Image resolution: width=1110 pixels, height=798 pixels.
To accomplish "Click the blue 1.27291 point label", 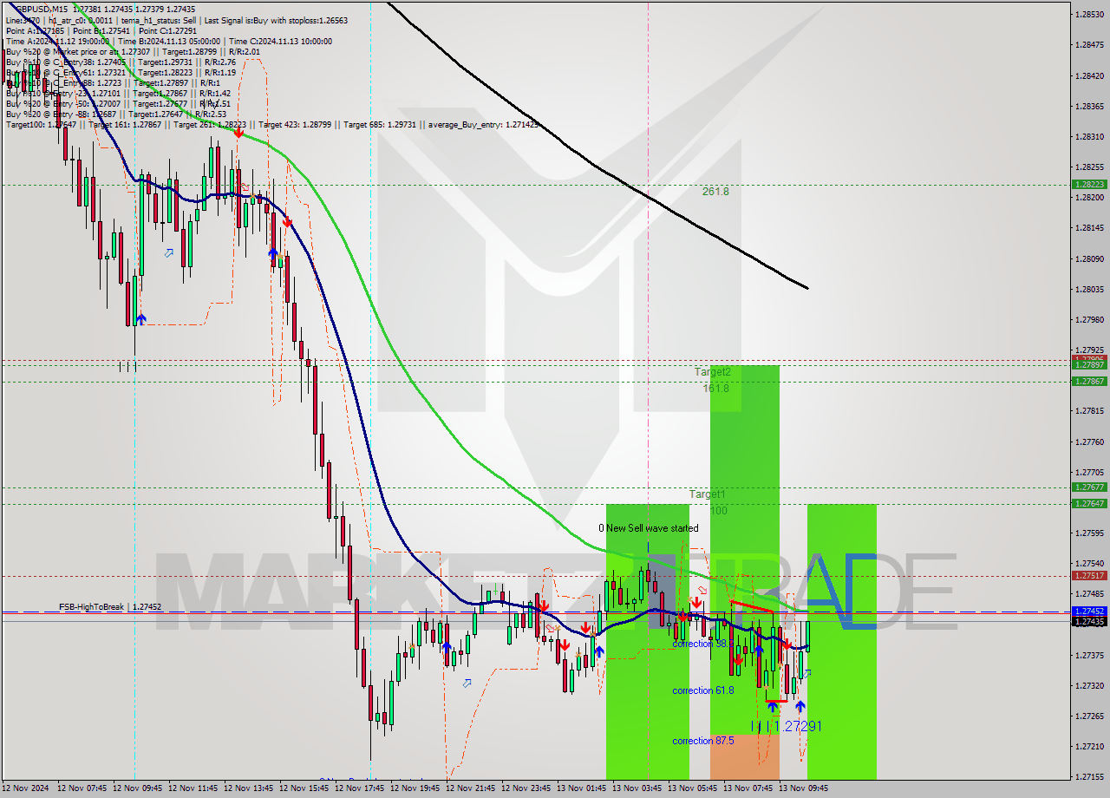I will click(x=787, y=726).
